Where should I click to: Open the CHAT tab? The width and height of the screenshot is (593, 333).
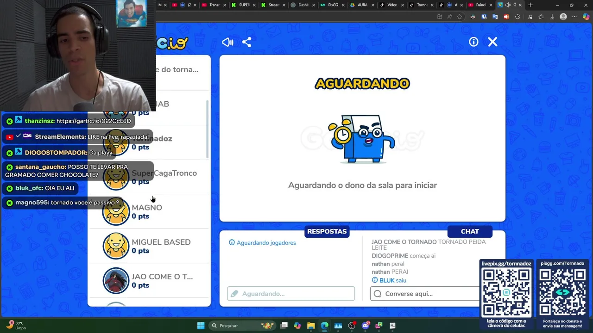click(470, 231)
